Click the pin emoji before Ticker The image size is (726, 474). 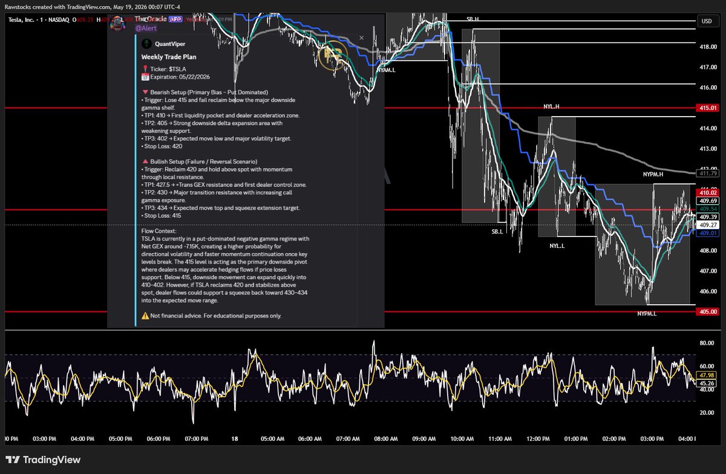tap(145, 69)
